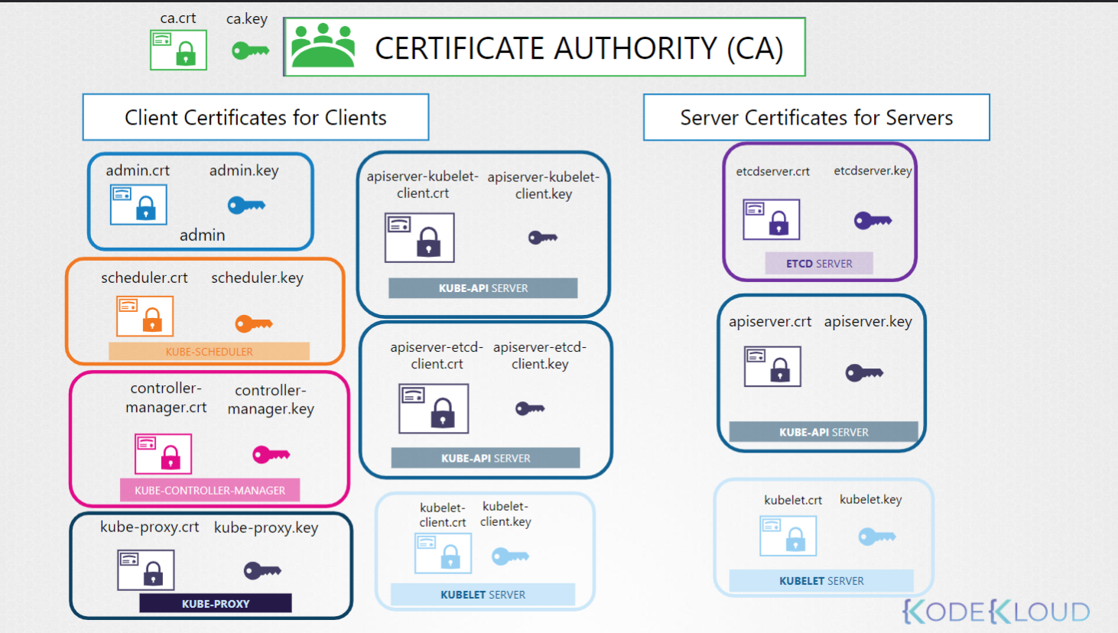Click the blue admin.key key icon
The height and width of the screenshot is (633, 1118).
tap(246, 205)
